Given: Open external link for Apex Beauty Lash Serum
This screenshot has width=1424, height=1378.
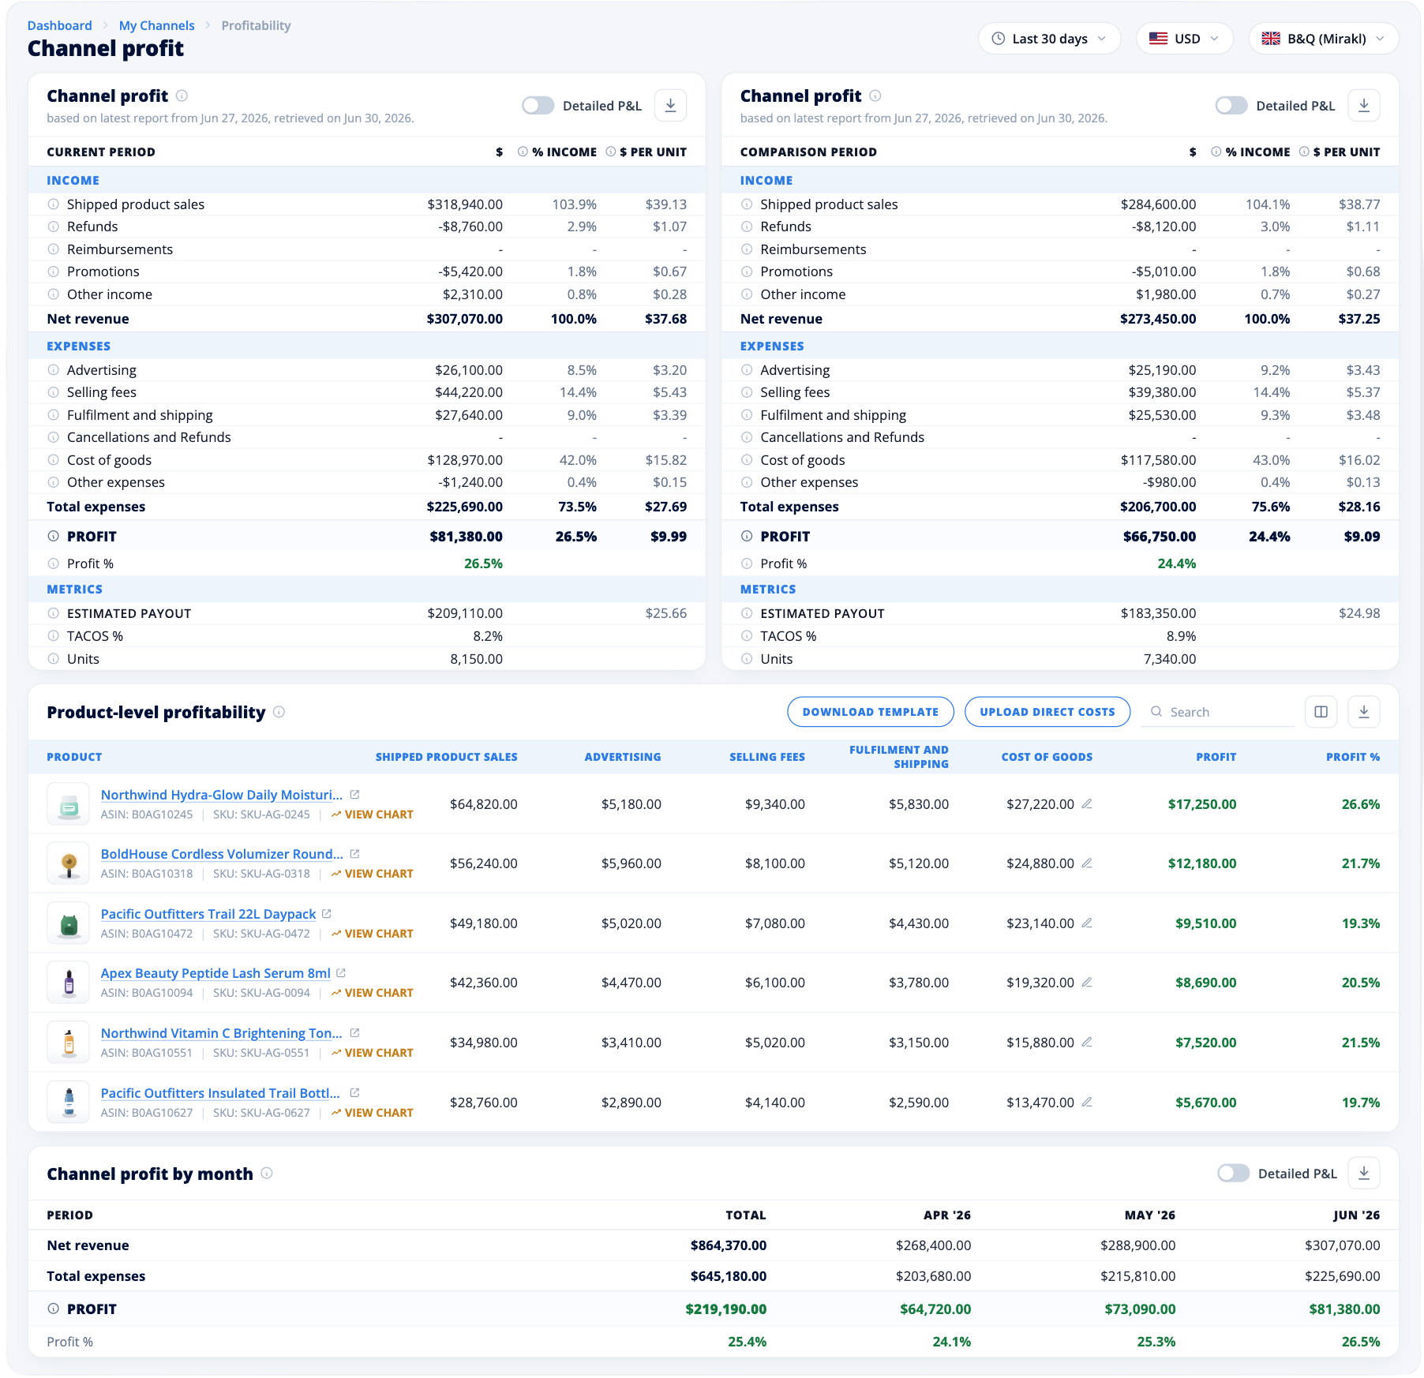Looking at the screenshot, I should tap(341, 973).
